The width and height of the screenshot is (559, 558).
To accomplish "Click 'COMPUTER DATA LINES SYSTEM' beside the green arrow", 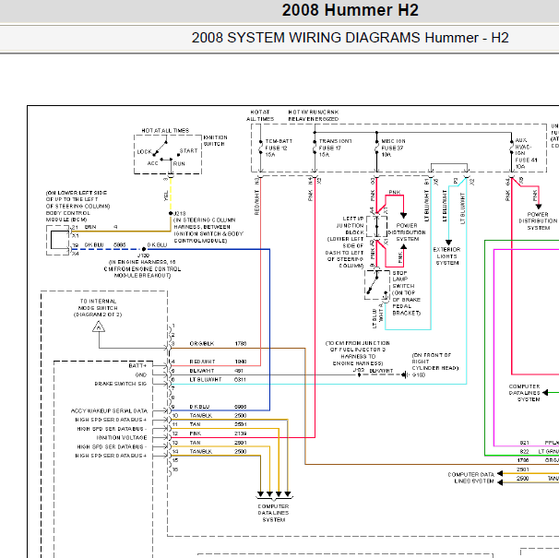I will tap(524, 393).
